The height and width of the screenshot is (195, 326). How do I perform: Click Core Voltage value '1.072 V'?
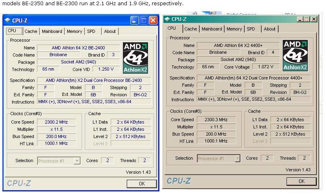(266, 67)
